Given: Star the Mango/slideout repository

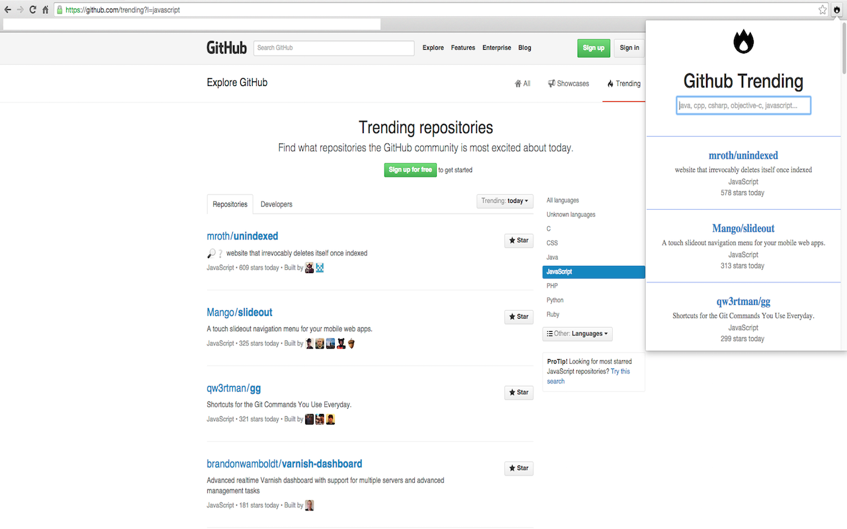Looking at the screenshot, I should pos(519,317).
